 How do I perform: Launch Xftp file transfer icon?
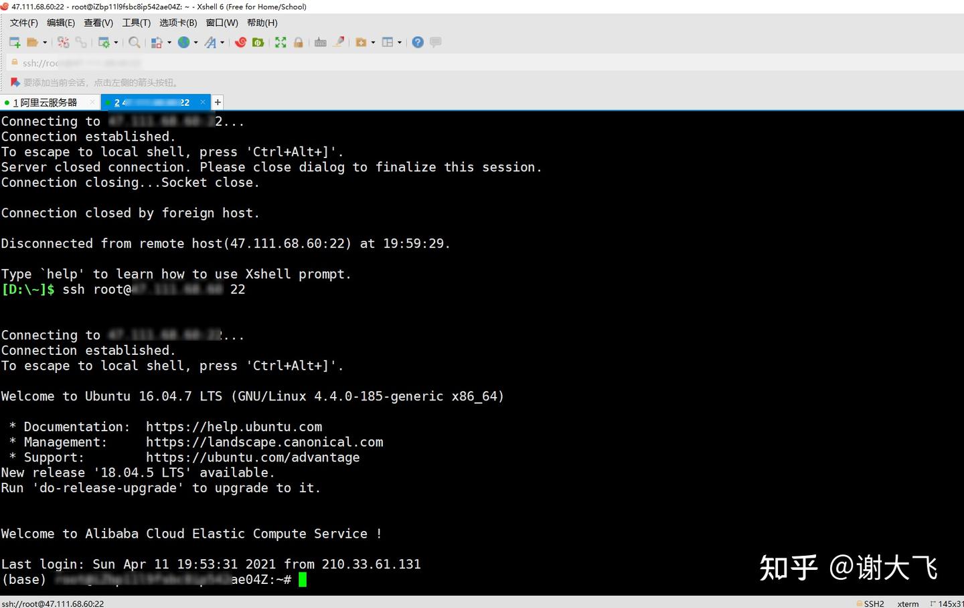pos(258,42)
